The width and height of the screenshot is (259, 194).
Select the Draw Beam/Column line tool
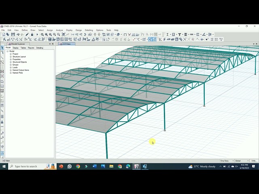tap(2, 58)
